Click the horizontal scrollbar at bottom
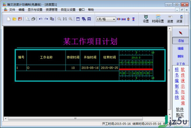This screenshot has width=191, height=128. click(76, 118)
